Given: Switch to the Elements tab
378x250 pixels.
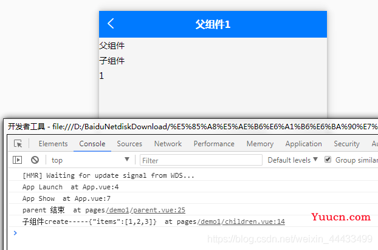Looking at the screenshot, I should [53, 144].
